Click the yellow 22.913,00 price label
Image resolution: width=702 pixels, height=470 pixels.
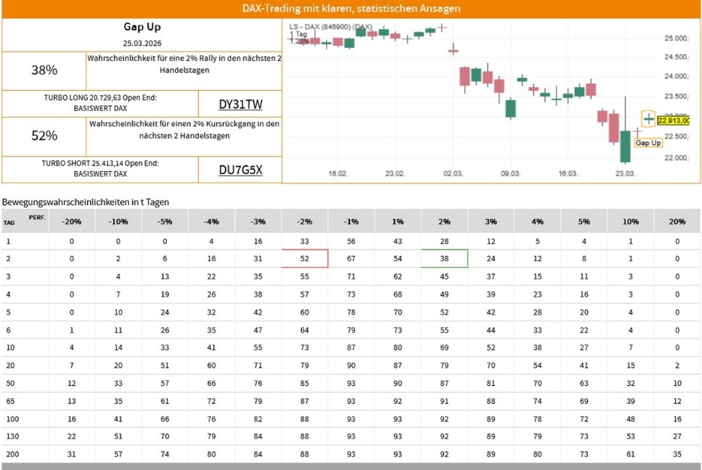tap(673, 120)
